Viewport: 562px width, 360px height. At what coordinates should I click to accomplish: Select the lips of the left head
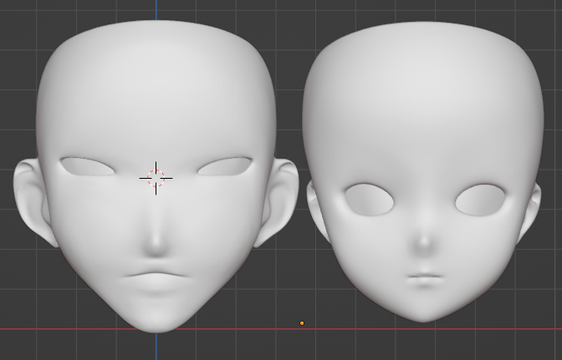tap(156, 277)
